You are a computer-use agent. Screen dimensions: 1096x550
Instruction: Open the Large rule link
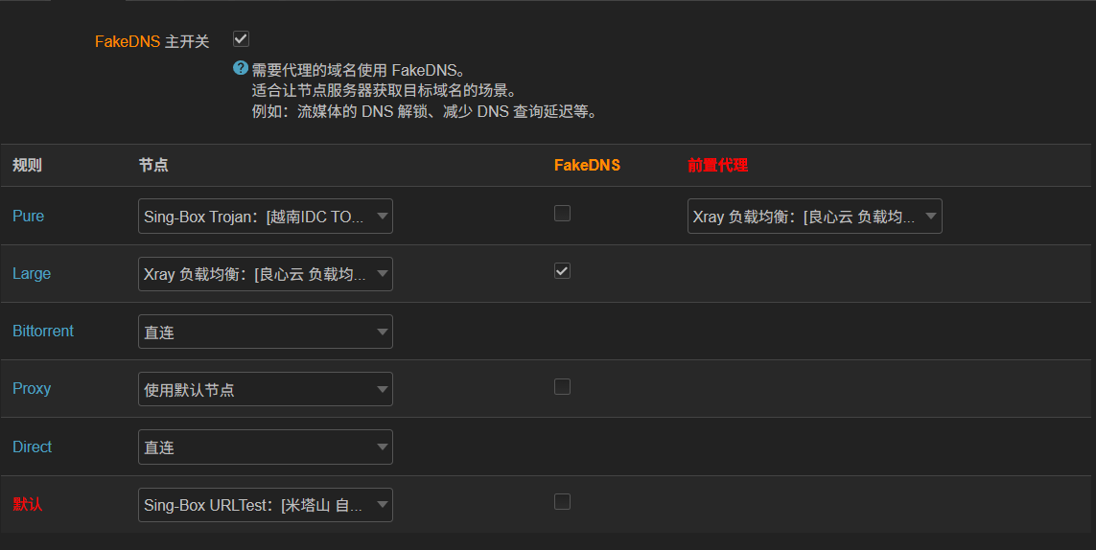pyautogui.click(x=32, y=274)
